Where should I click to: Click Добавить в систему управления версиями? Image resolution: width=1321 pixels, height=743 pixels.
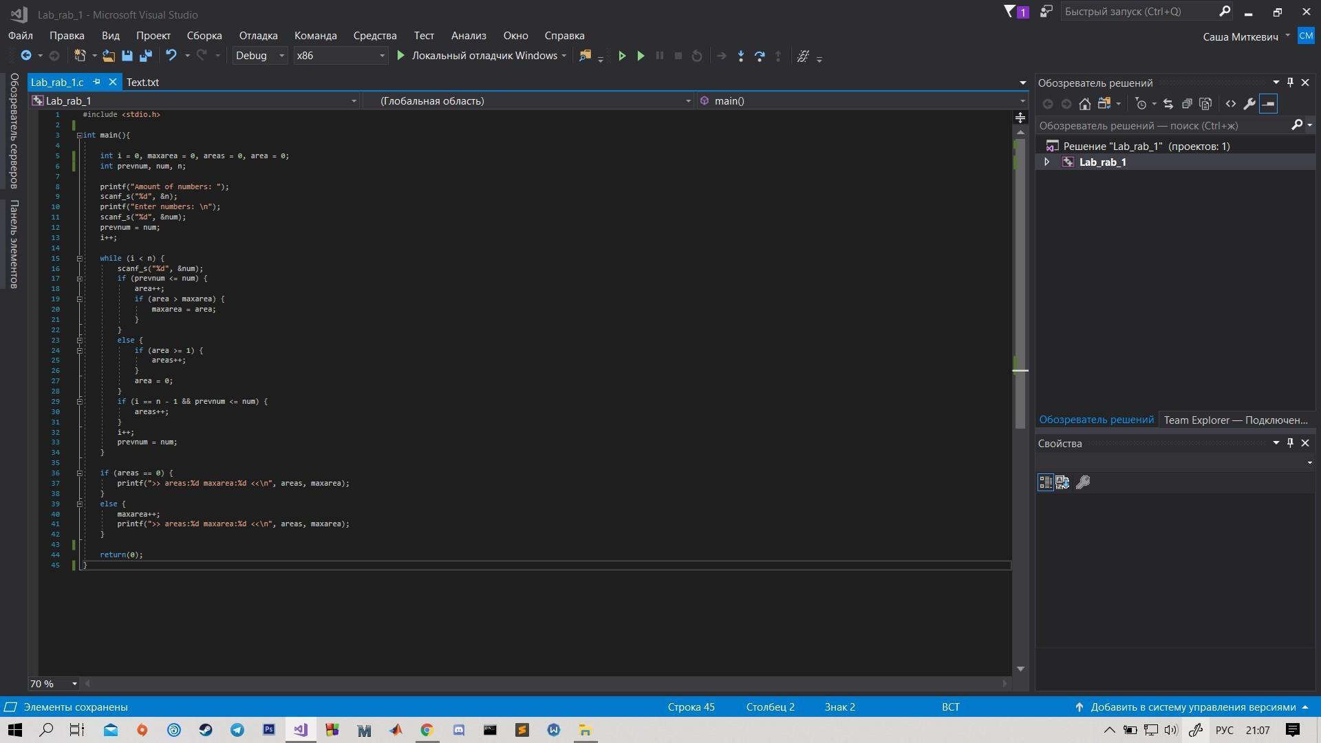point(1192,707)
